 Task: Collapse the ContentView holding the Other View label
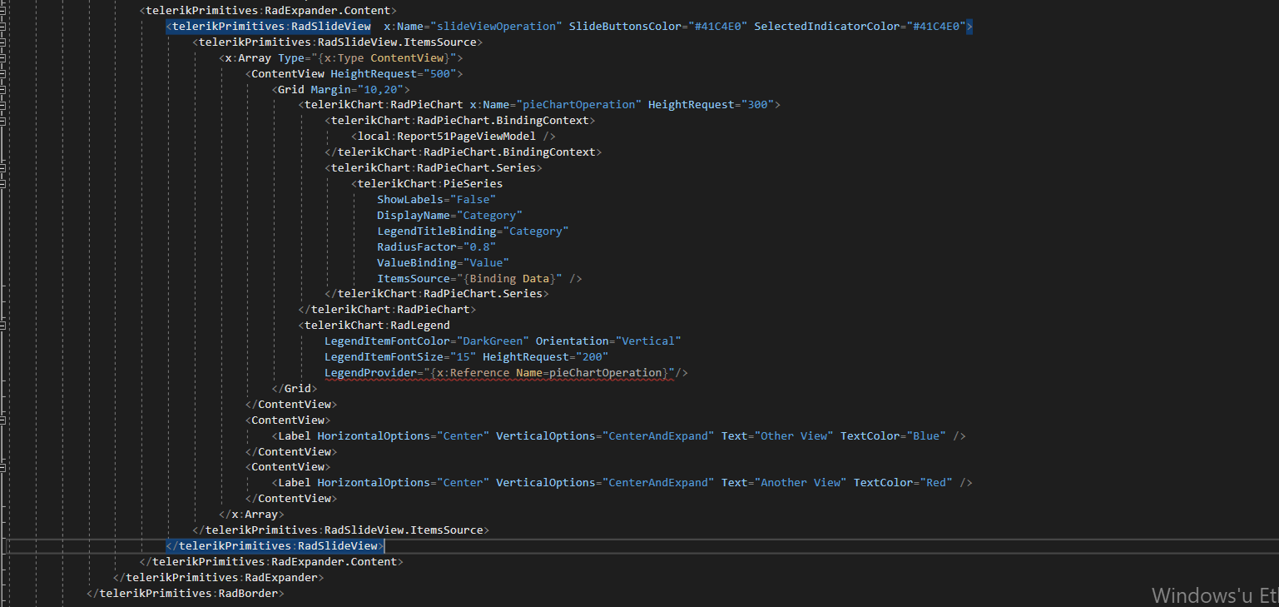[4, 420]
